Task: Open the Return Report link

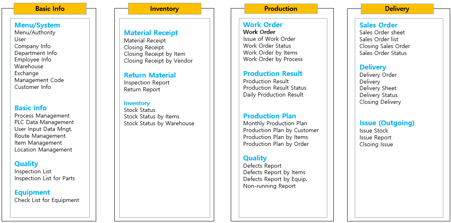Action: 142,89
